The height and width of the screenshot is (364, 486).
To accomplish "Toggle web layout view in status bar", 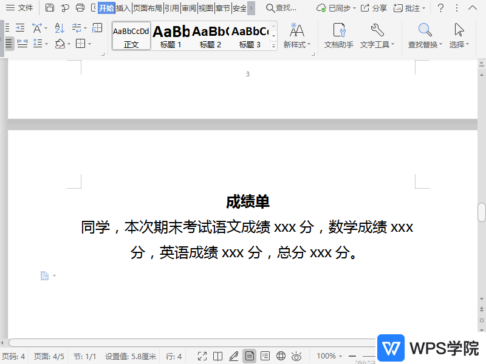I will point(280,357).
